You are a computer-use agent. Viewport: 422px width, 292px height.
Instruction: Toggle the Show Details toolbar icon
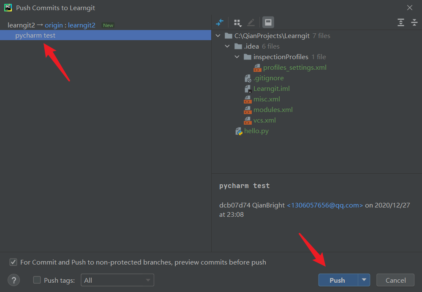268,22
